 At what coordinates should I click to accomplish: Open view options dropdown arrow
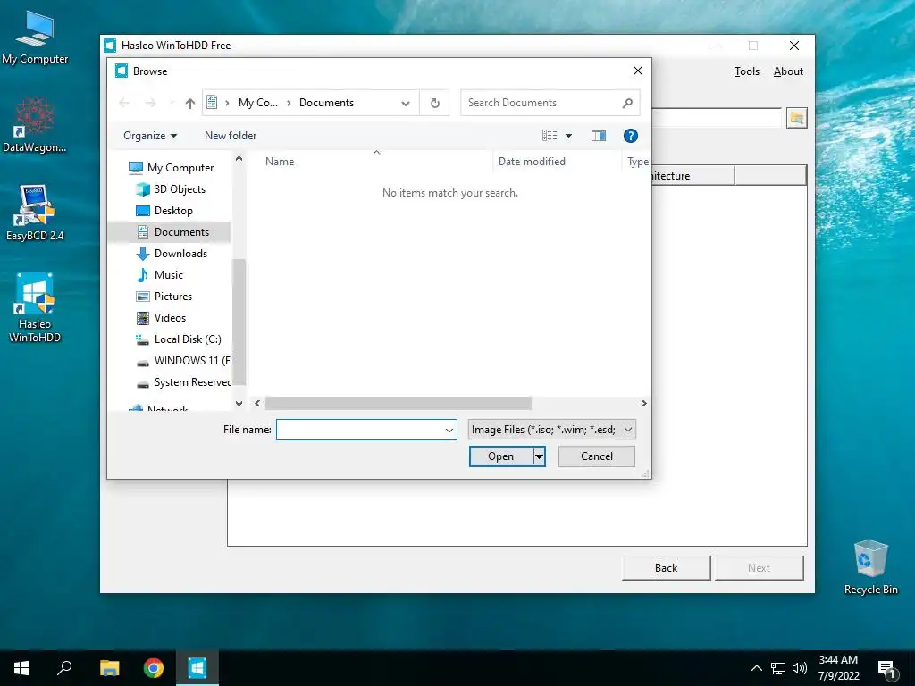click(x=568, y=136)
